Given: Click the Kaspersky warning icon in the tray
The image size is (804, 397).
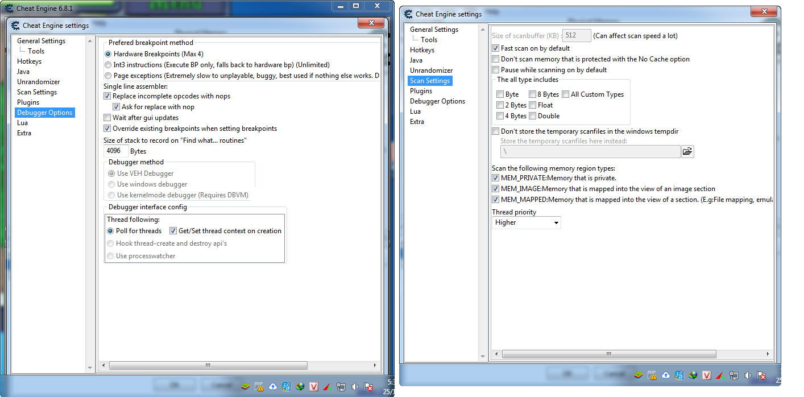Looking at the screenshot, I should tap(652, 375).
